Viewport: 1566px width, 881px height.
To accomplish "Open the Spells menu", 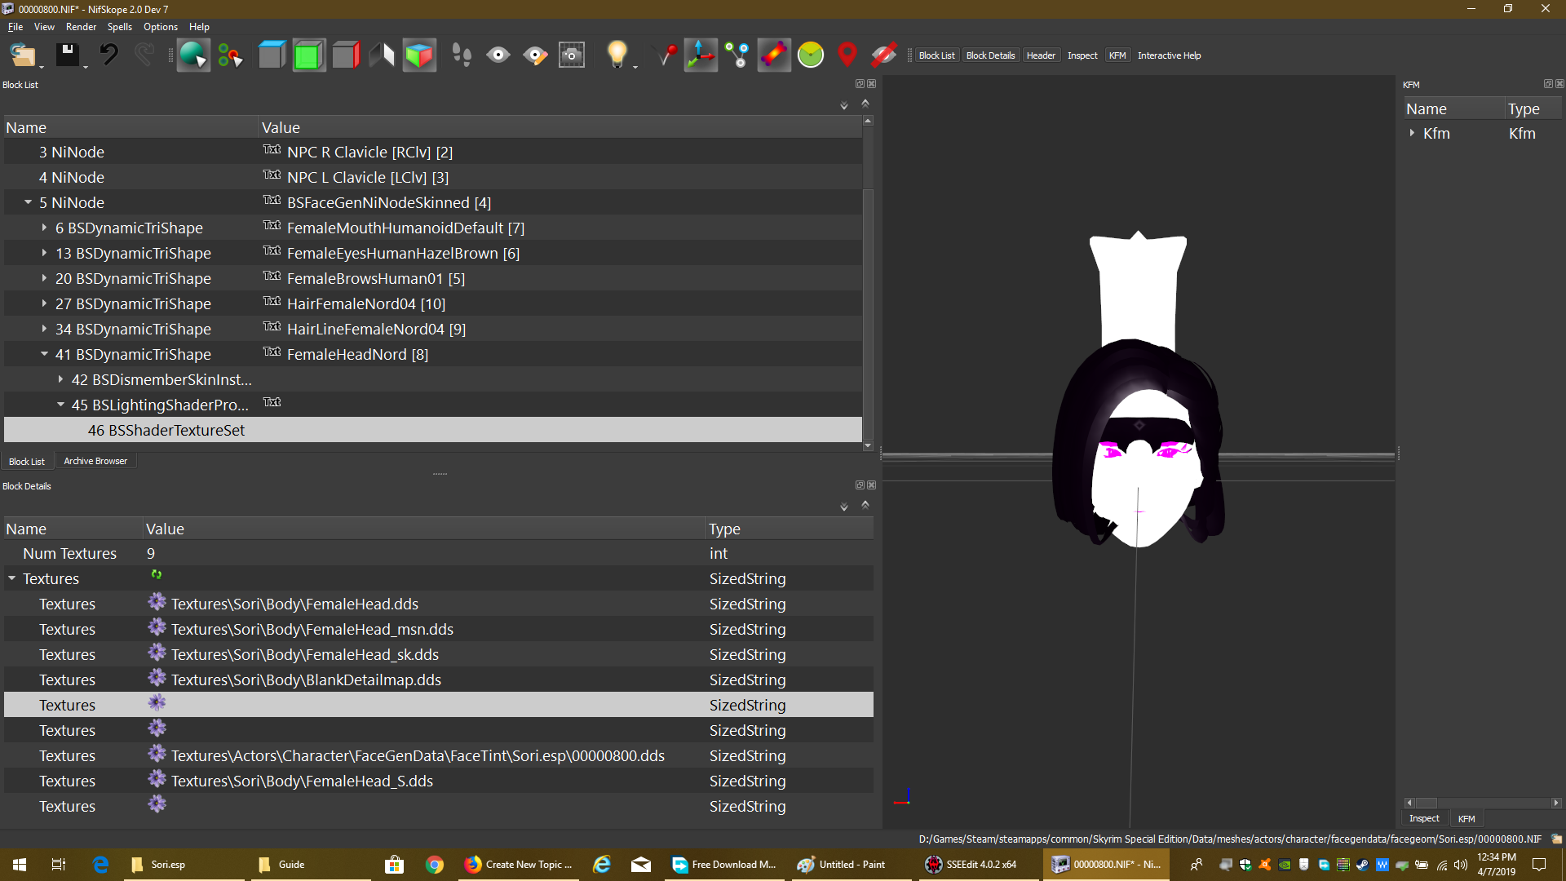I will tap(119, 27).
